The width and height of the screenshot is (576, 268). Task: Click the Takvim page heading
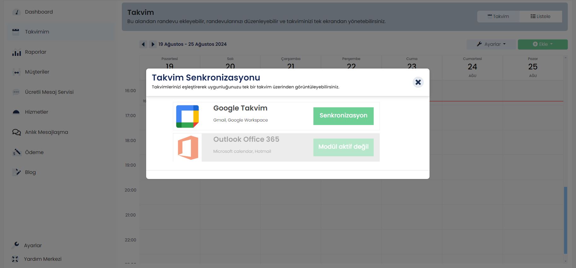coord(141,12)
